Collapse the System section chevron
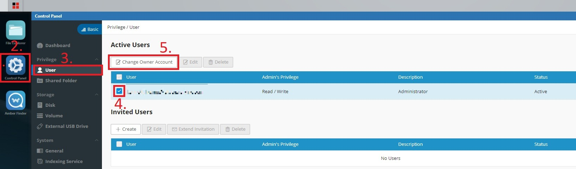Screen dimensions: 576x169 [x=97, y=140]
